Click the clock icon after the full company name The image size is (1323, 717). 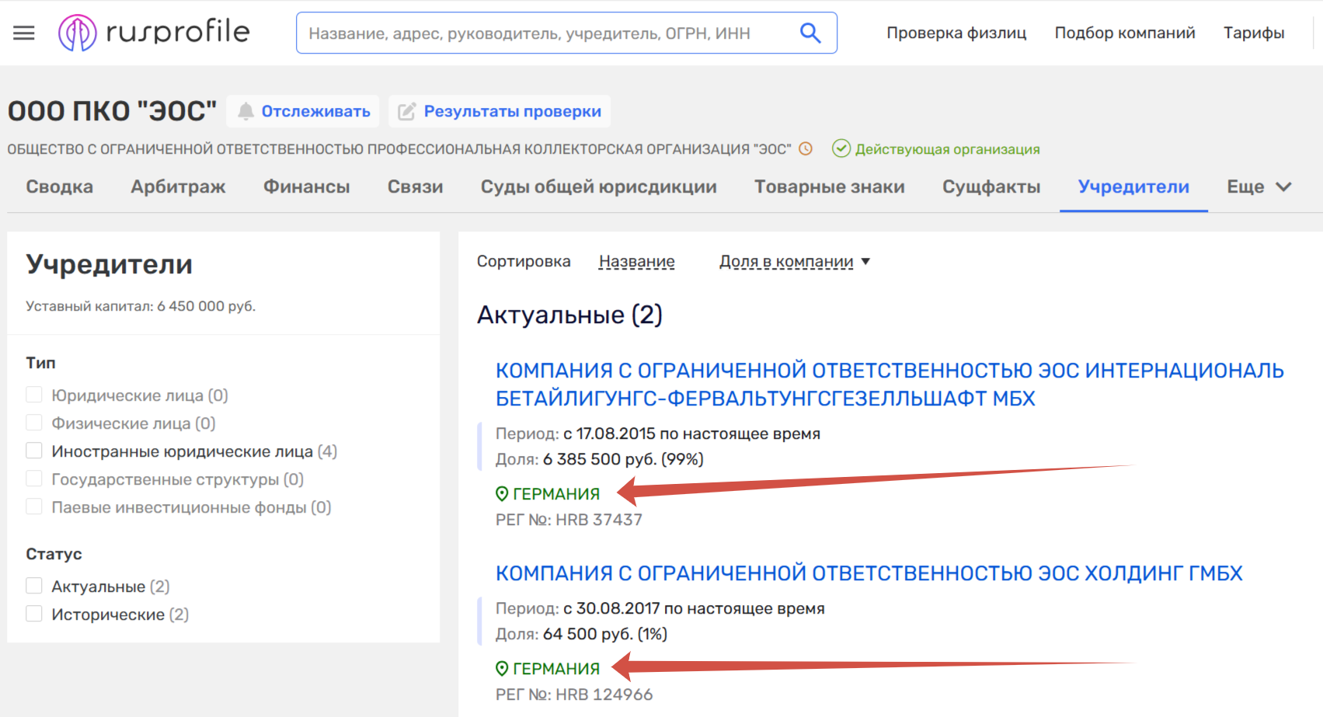(806, 148)
